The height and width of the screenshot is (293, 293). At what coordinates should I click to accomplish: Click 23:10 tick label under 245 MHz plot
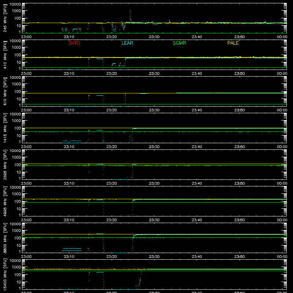[69, 37]
